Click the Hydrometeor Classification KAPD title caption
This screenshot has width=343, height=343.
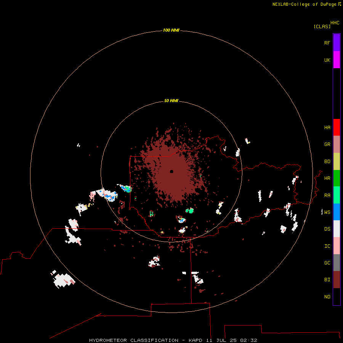(x=173, y=340)
